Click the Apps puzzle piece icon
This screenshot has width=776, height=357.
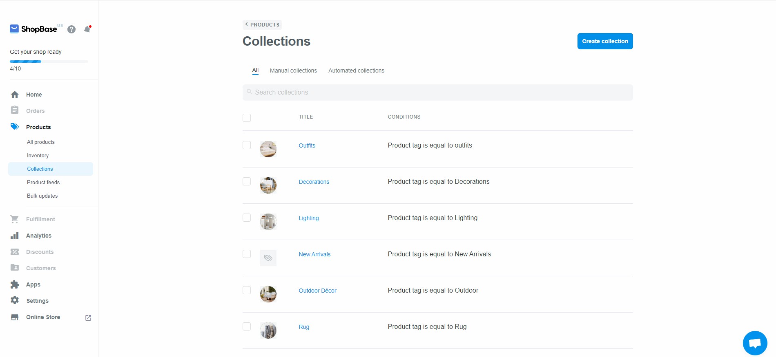coord(15,284)
